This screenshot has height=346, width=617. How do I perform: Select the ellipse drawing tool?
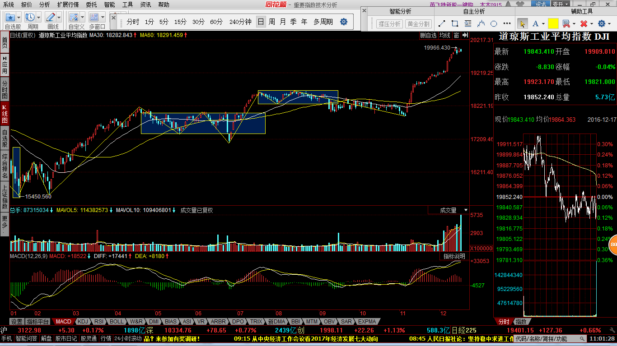tap(494, 23)
